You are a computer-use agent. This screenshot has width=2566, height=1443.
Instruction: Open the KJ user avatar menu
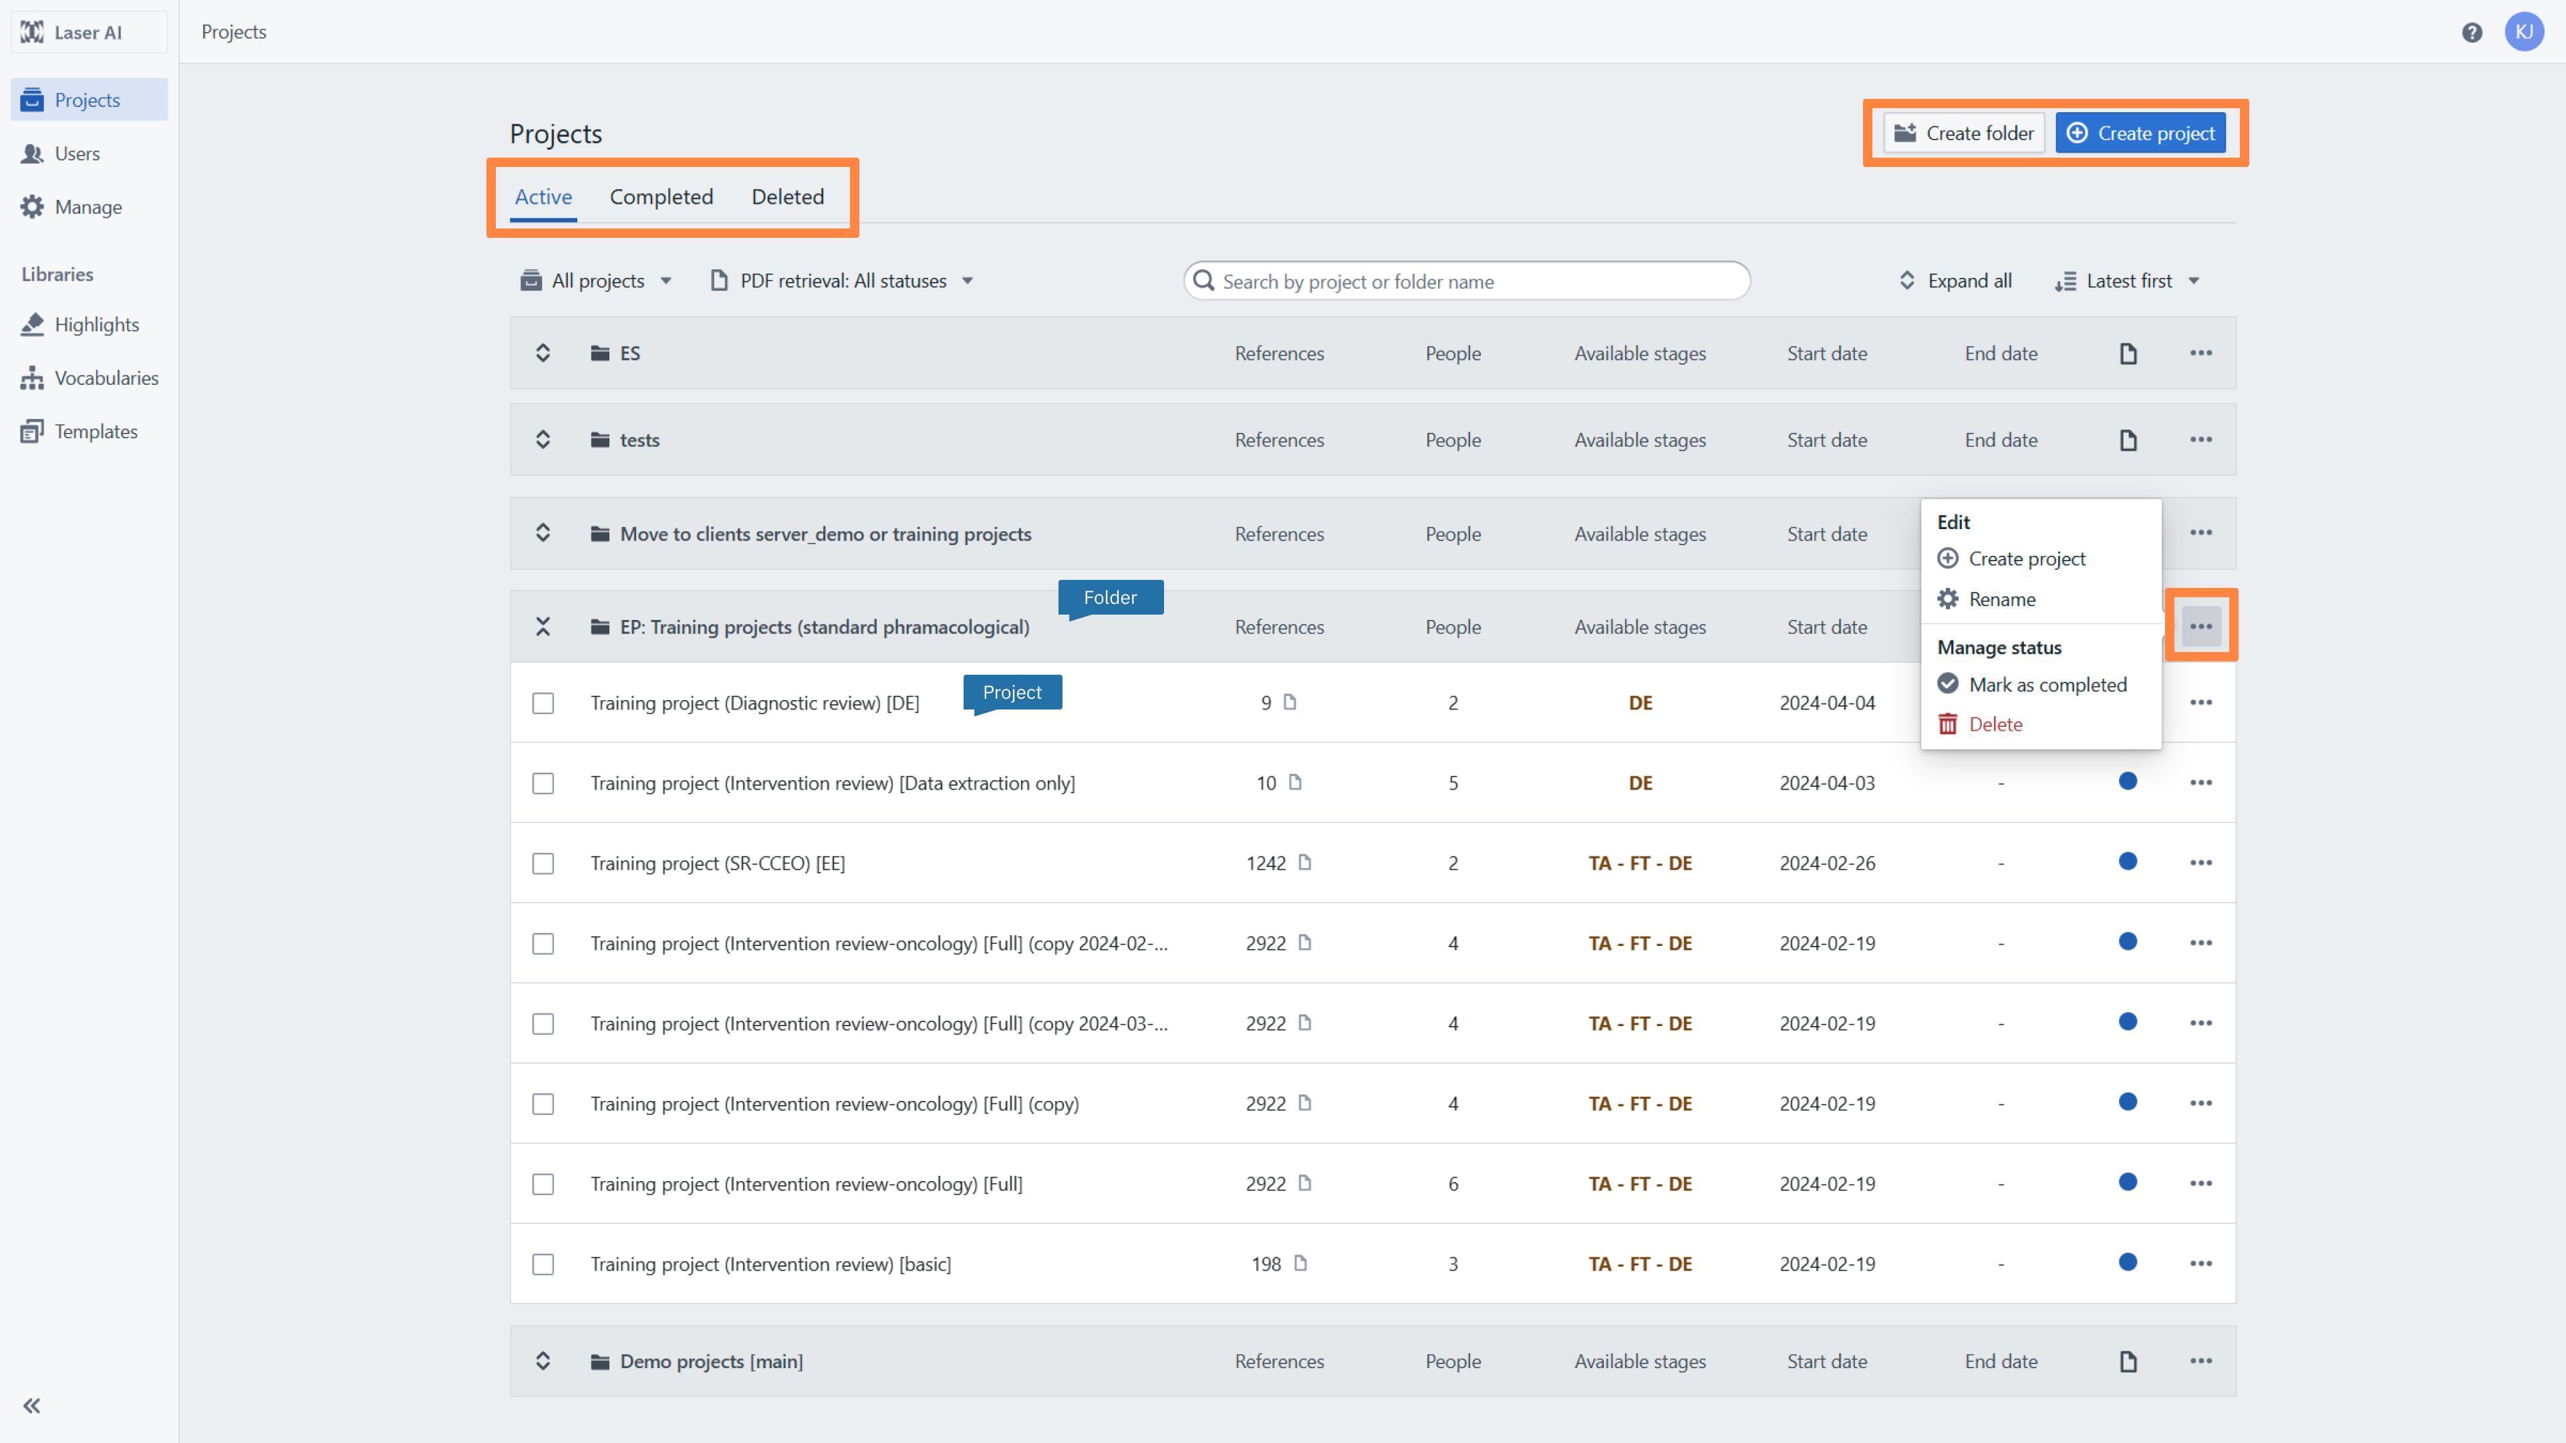click(2524, 32)
